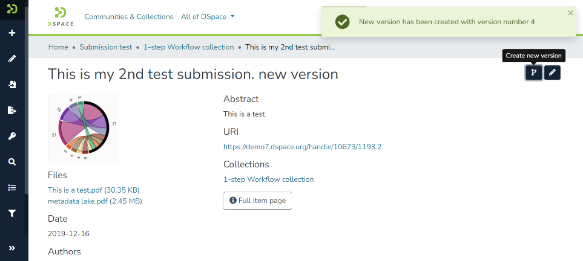This screenshot has height=261, width=583.
Task: Open Communities & Collections menu item
Action: click(x=129, y=17)
